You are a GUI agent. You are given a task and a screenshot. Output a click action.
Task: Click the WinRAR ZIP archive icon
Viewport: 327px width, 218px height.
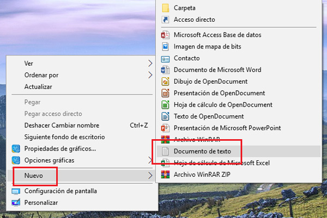pyautogui.click(x=165, y=175)
